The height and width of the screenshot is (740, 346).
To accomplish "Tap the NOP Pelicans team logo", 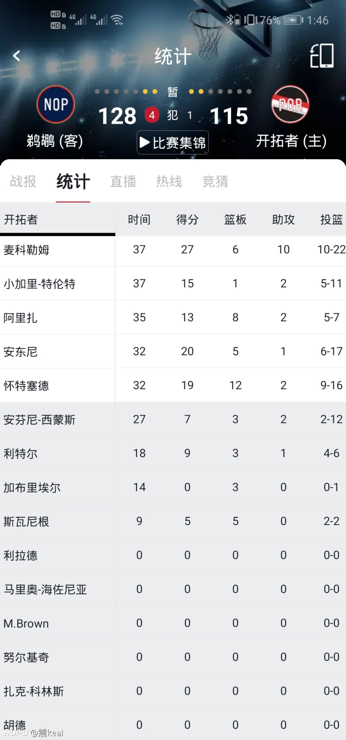I will pyautogui.click(x=56, y=104).
